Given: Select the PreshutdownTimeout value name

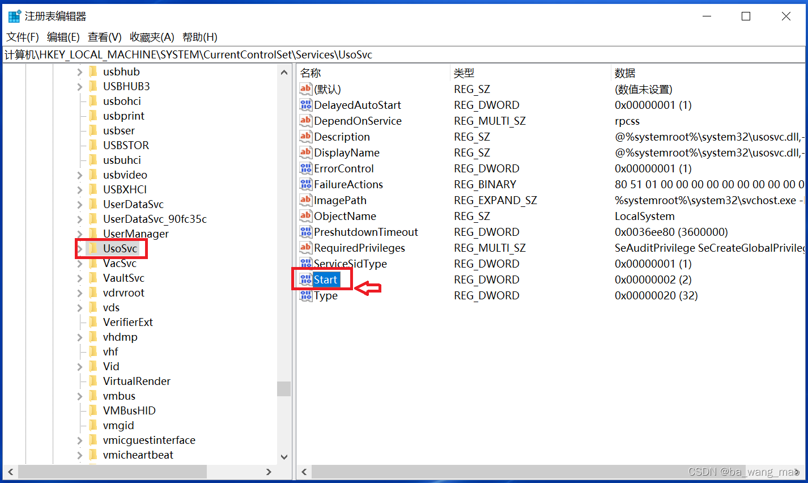Looking at the screenshot, I should coord(366,232).
